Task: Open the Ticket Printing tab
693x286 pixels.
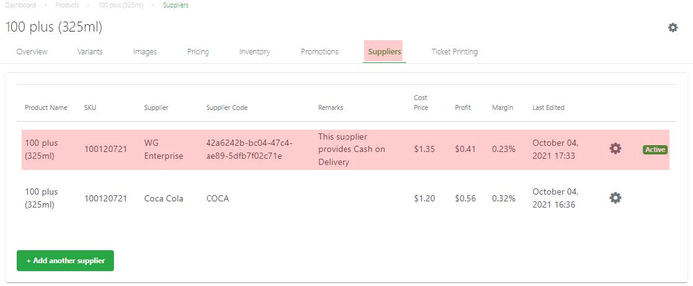Action: 455,51
